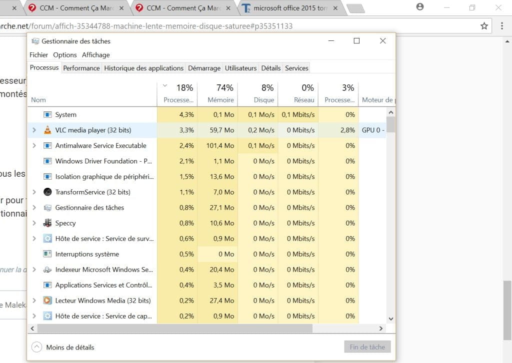
Task: Select the System process name
Action: pos(65,114)
